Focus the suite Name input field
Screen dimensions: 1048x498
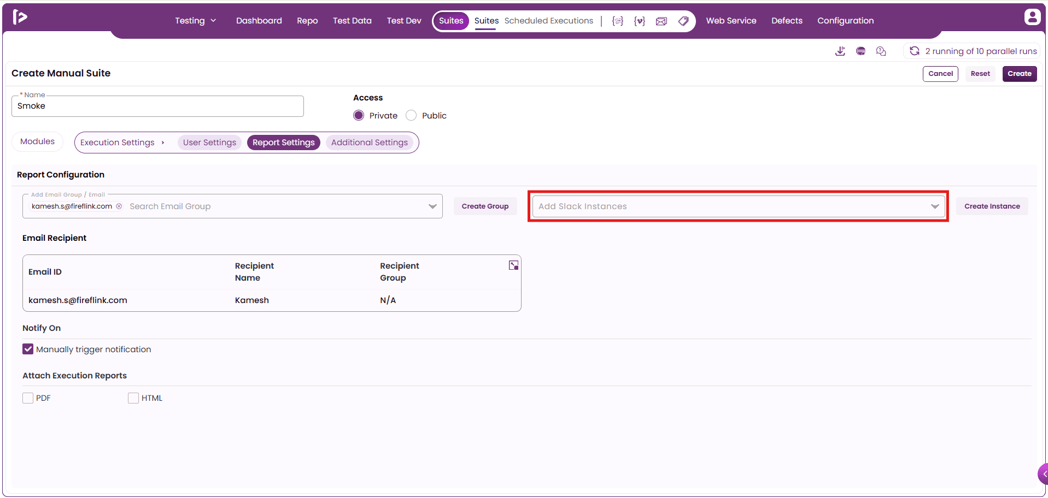click(157, 106)
